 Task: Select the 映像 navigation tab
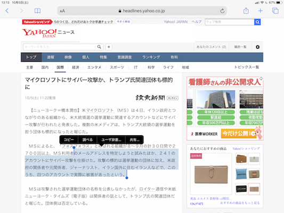(x=68, y=57)
